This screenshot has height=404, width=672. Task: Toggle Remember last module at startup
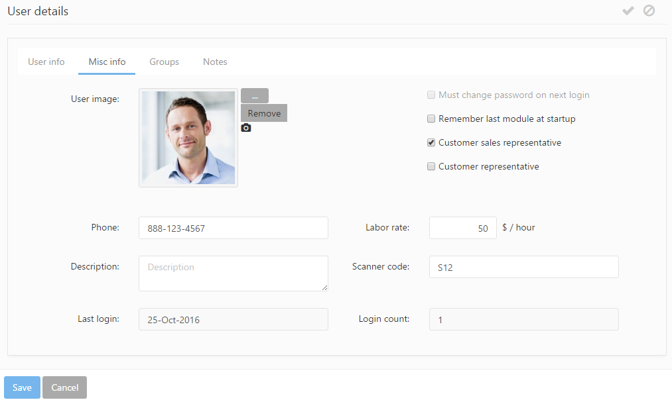(431, 119)
